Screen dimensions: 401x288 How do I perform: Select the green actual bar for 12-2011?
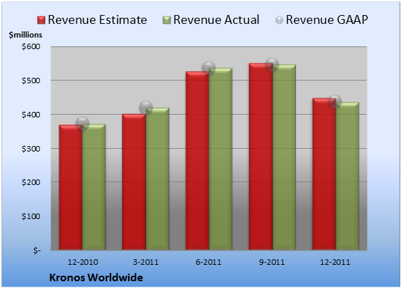click(347, 176)
